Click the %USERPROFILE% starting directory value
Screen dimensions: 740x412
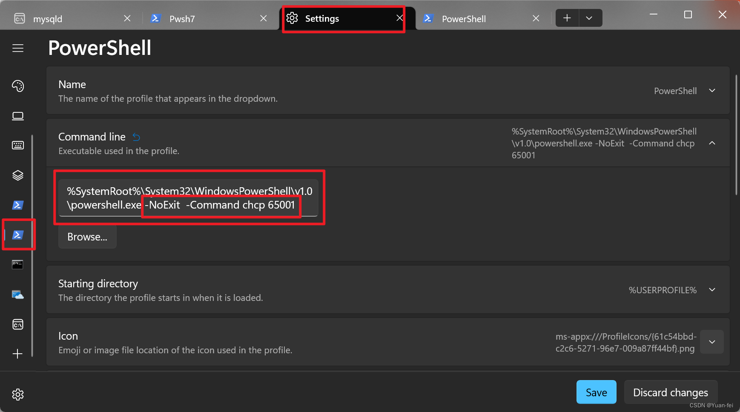[663, 290]
